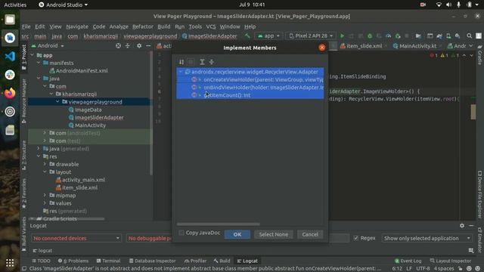
Task: Open Visual Studio Code from the dock
Action: click(x=10, y=56)
